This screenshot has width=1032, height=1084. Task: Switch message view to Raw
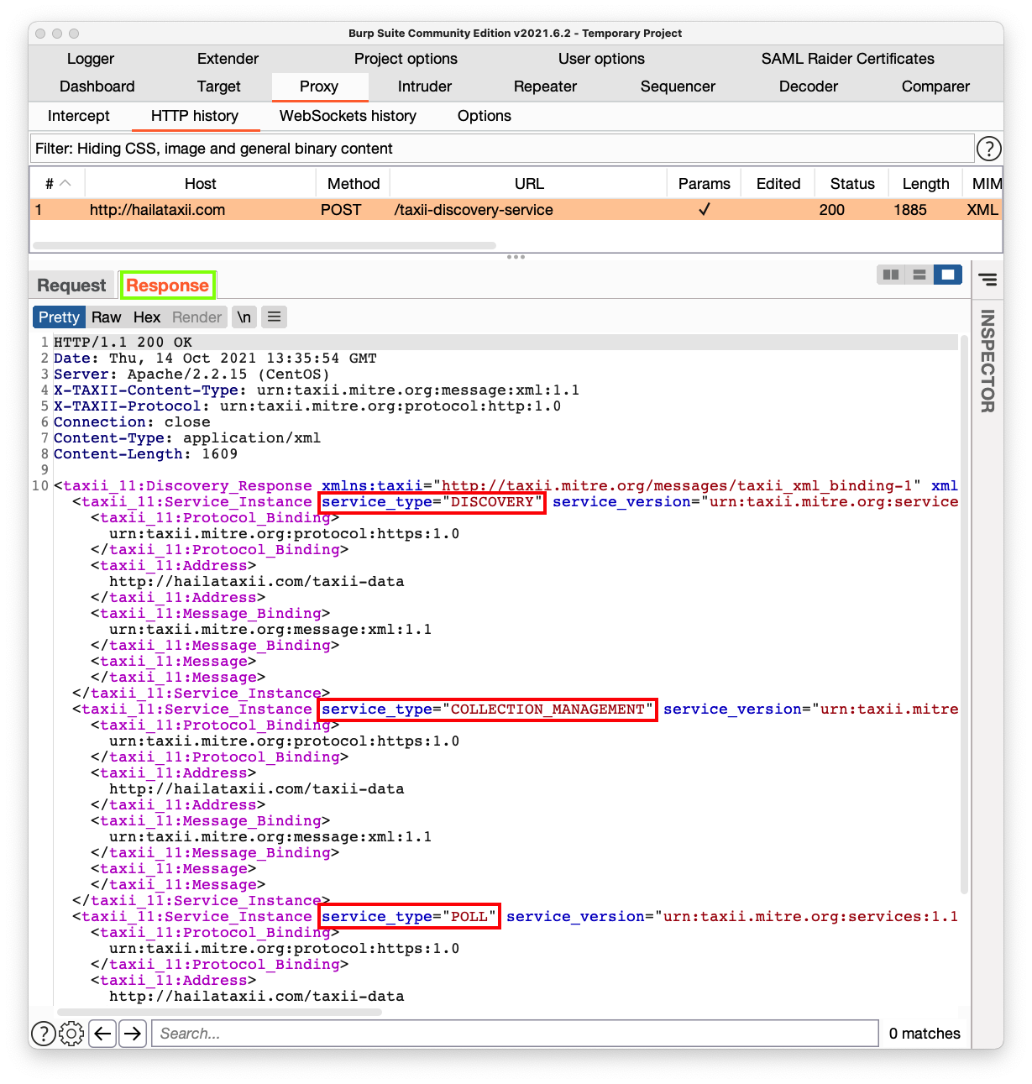(106, 317)
